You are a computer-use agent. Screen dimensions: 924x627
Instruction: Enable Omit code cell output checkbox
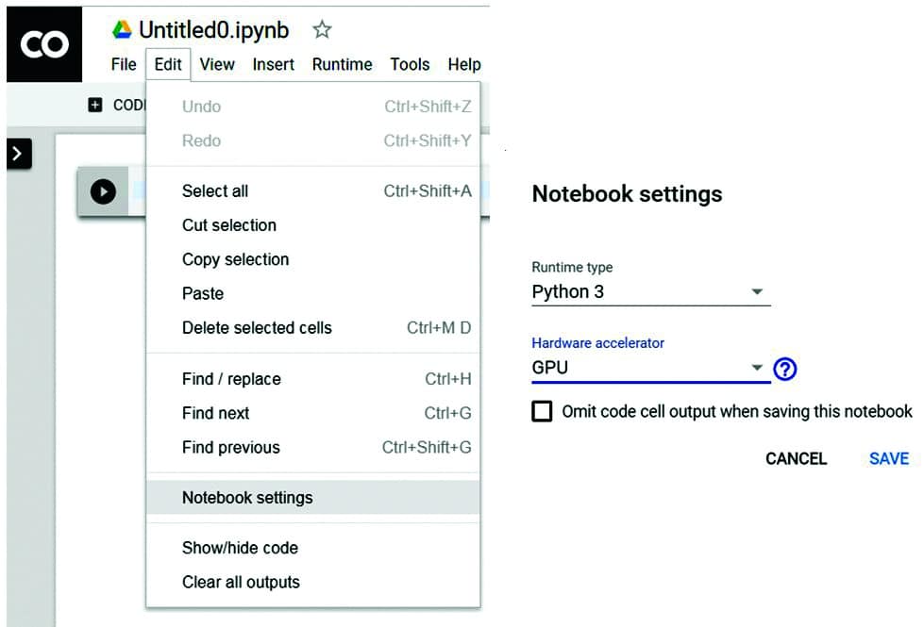[x=542, y=412]
